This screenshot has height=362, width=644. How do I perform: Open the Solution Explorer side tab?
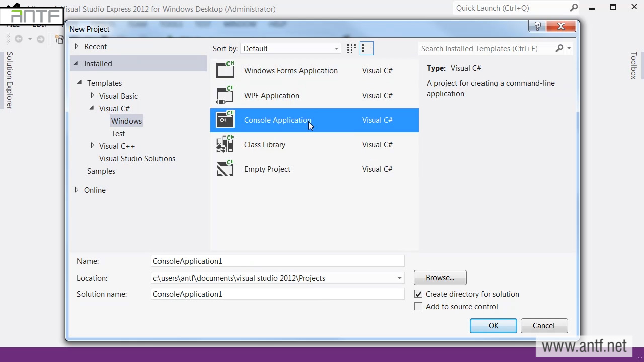click(9, 80)
